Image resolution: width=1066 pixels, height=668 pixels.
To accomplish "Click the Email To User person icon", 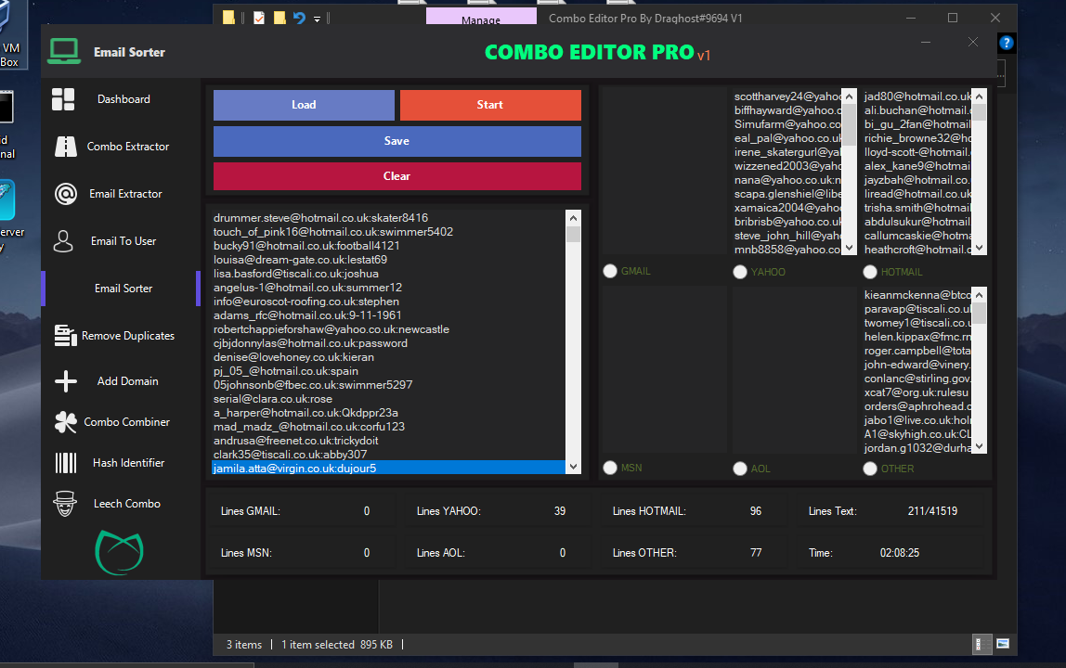I will coord(63,241).
